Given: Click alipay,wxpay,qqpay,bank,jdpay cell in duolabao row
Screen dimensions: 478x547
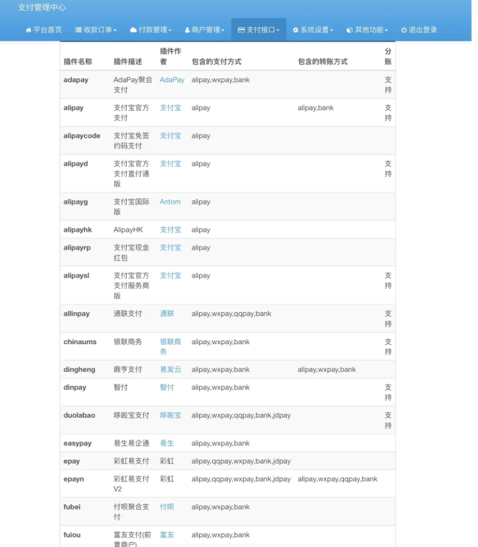Looking at the screenshot, I should click(x=241, y=415).
